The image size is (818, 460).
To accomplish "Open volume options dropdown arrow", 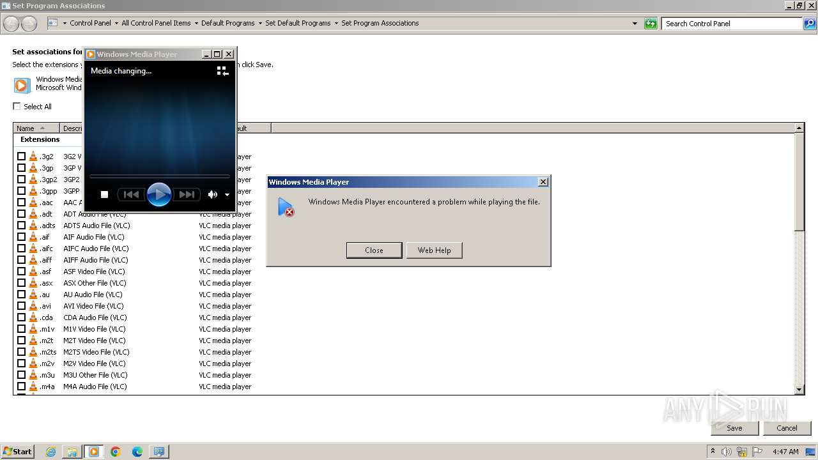I will [x=227, y=195].
